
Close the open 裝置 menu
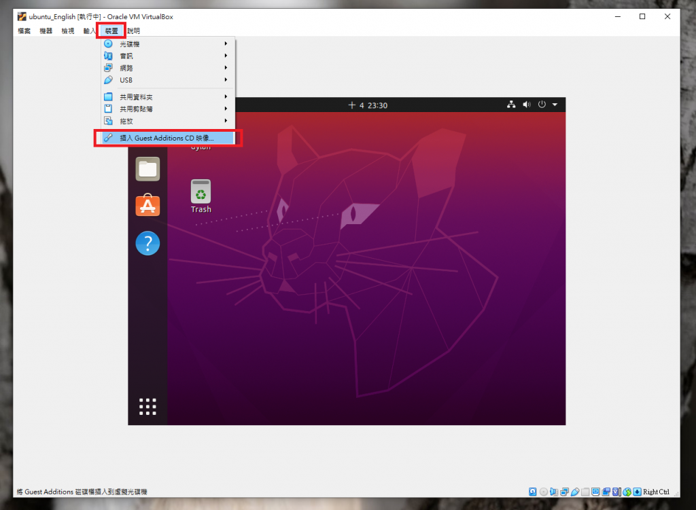[111, 31]
